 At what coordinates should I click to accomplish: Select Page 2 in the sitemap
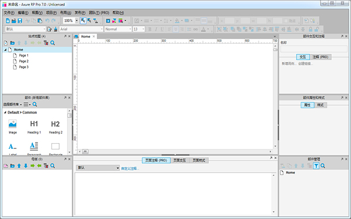pos(24,61)
